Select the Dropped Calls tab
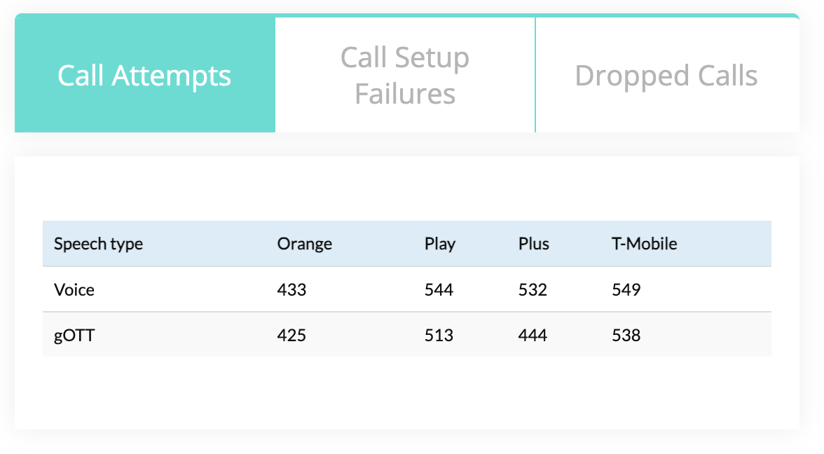 click(x=667, y=74)
